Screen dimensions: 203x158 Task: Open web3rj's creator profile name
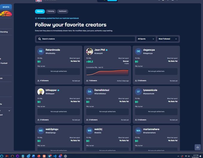click(98, 129)
